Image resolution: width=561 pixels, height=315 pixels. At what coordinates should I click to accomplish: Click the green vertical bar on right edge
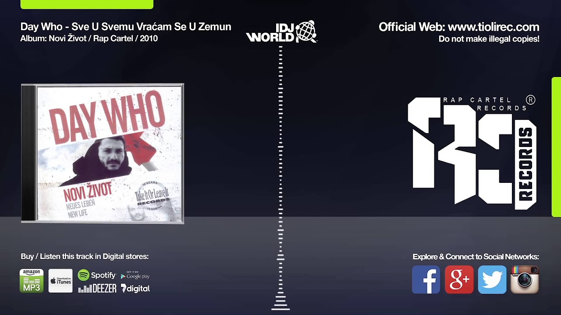click(556, 147)
